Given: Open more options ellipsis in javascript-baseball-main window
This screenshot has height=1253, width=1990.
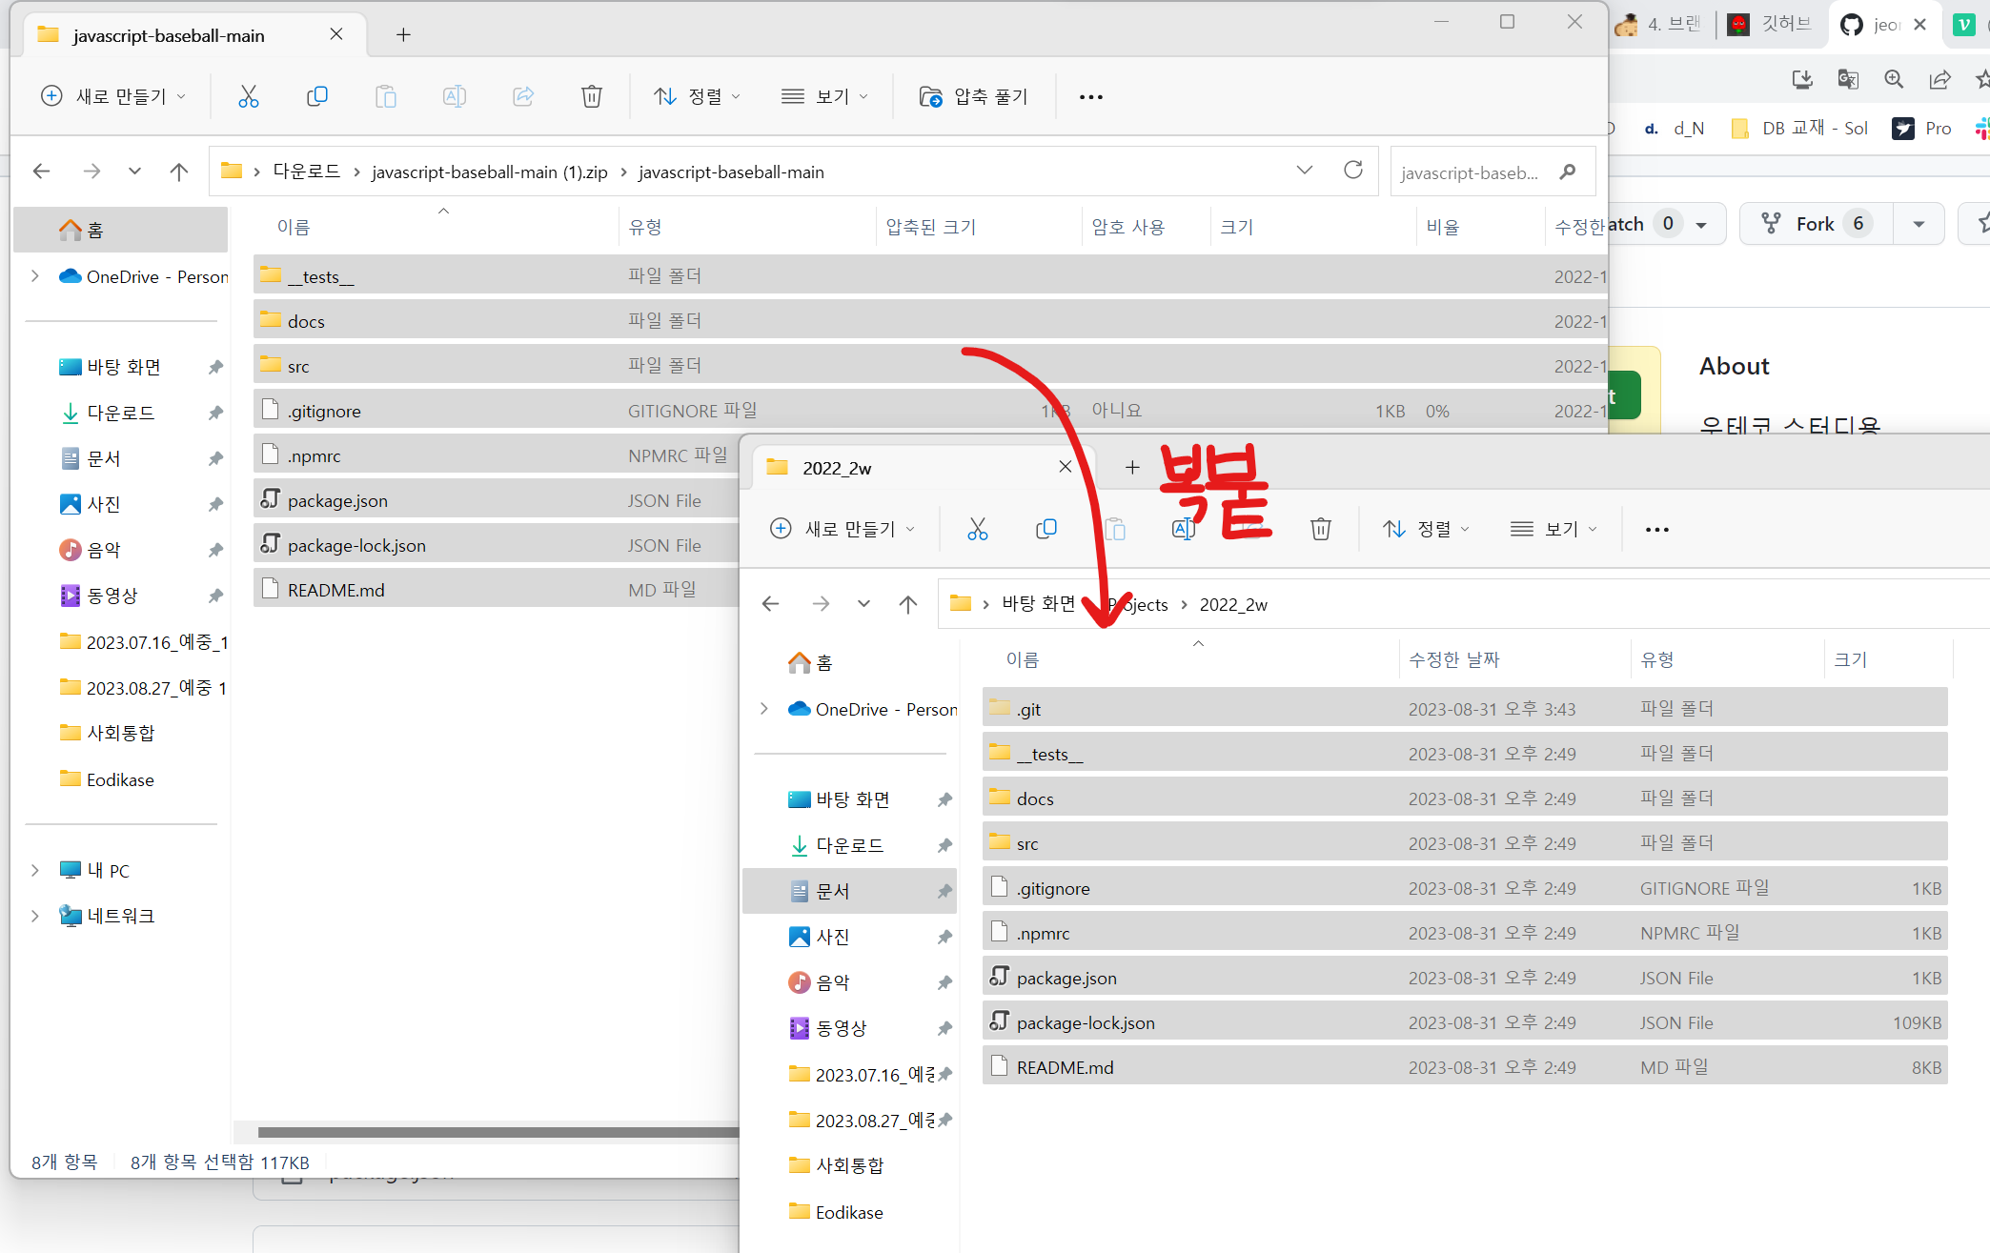Looking at the screenshot, I should coord(1091,96).
